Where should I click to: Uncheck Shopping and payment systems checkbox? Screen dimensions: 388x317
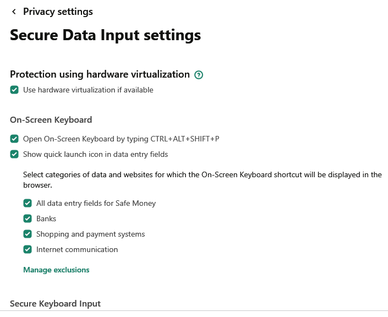(x=28, y=234)
